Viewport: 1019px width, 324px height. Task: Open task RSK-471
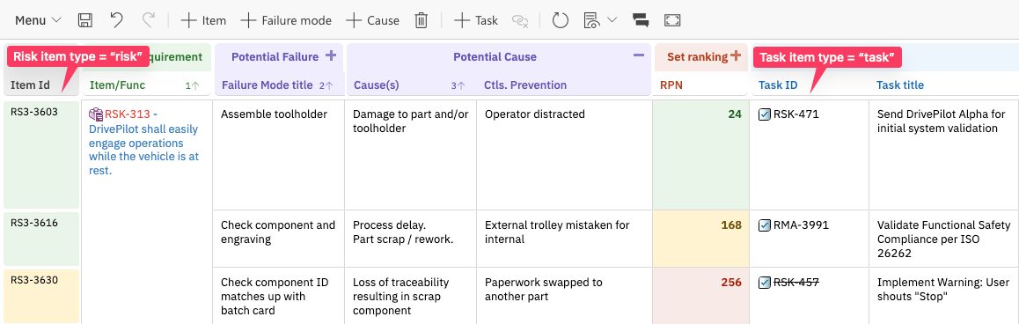796,114
